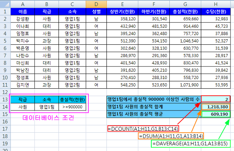Viewport: 234px width, 151px height.
Task: Click 여 gender cell in 이나희 row
Action: (x=96, y=26)
